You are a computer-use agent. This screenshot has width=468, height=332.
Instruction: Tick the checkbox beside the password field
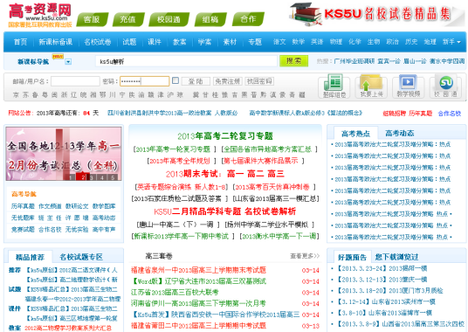pos(175,80)
